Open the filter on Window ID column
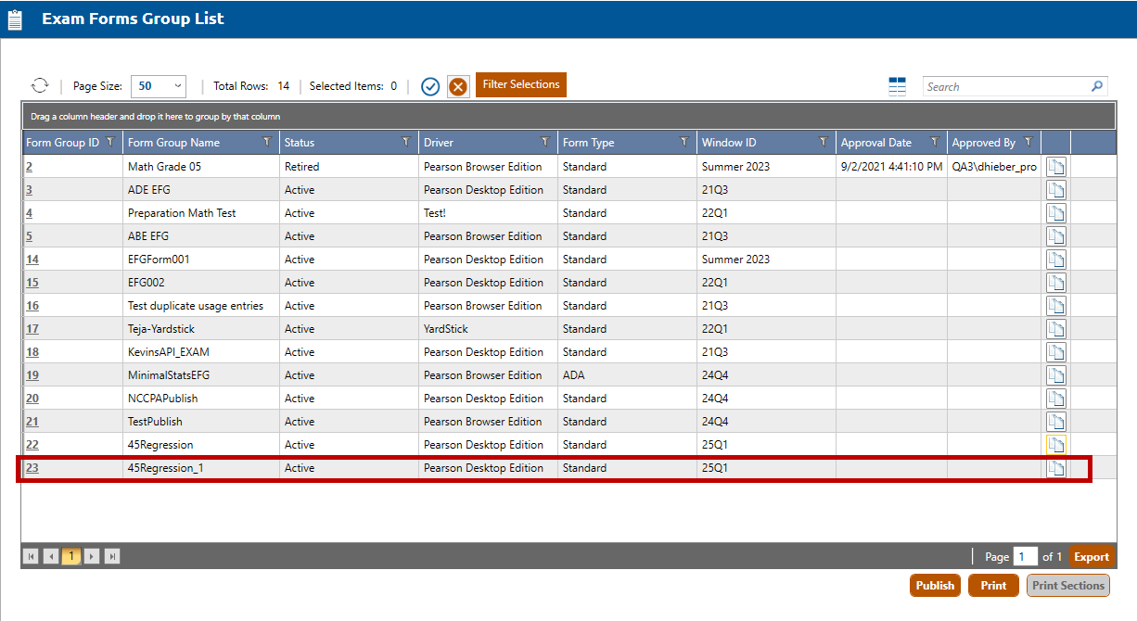 [823, 142]
